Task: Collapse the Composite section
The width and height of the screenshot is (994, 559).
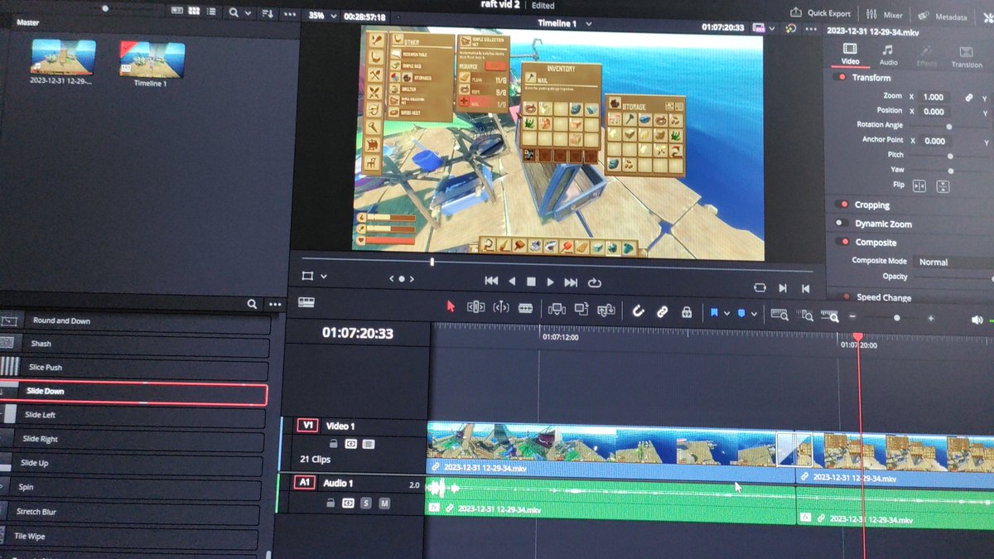Action: click(x=876, y=243)
